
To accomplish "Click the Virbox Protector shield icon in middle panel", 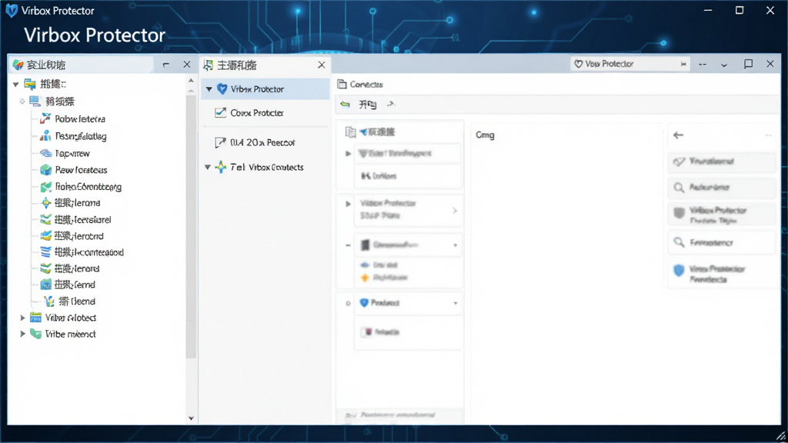I will (x=222, y=89).
